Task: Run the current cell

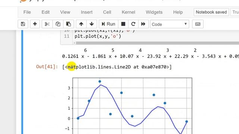Action: click(x=108, y=24)
